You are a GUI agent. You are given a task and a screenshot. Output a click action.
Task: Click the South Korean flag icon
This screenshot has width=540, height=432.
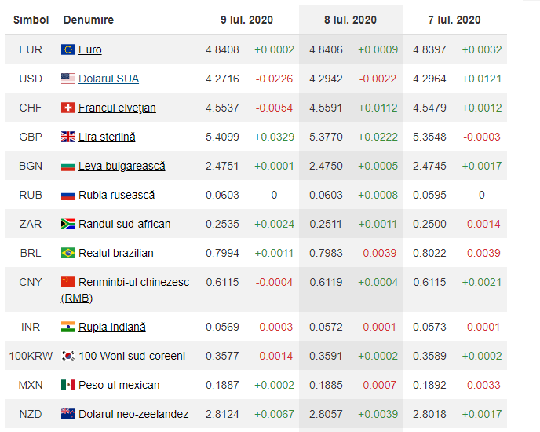[x=68, y=356]
